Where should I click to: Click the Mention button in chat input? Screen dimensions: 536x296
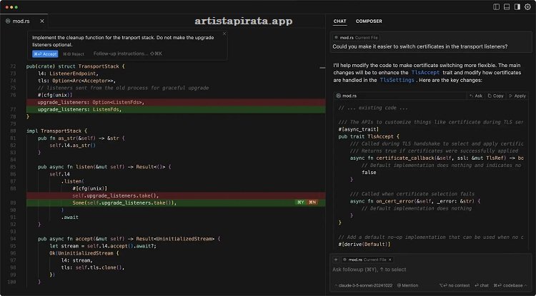[x=409, y=285]
